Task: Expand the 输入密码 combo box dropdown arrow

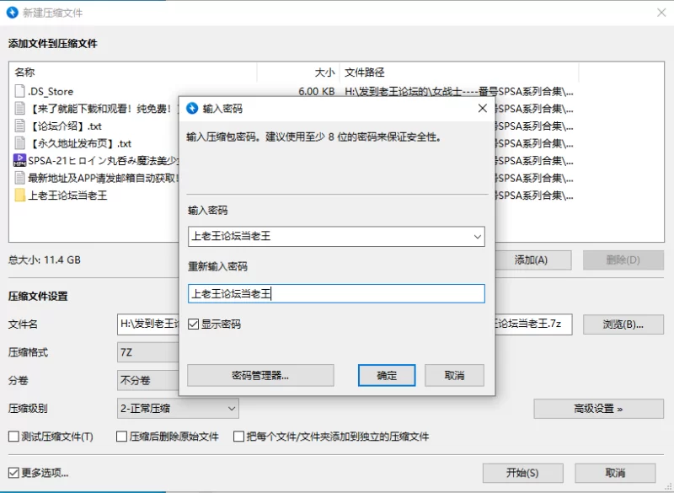Action: pos(477,237)
